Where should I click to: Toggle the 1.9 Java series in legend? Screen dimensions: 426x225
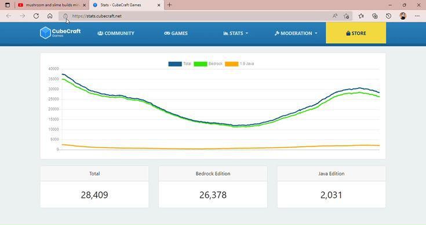coord(239,64)
